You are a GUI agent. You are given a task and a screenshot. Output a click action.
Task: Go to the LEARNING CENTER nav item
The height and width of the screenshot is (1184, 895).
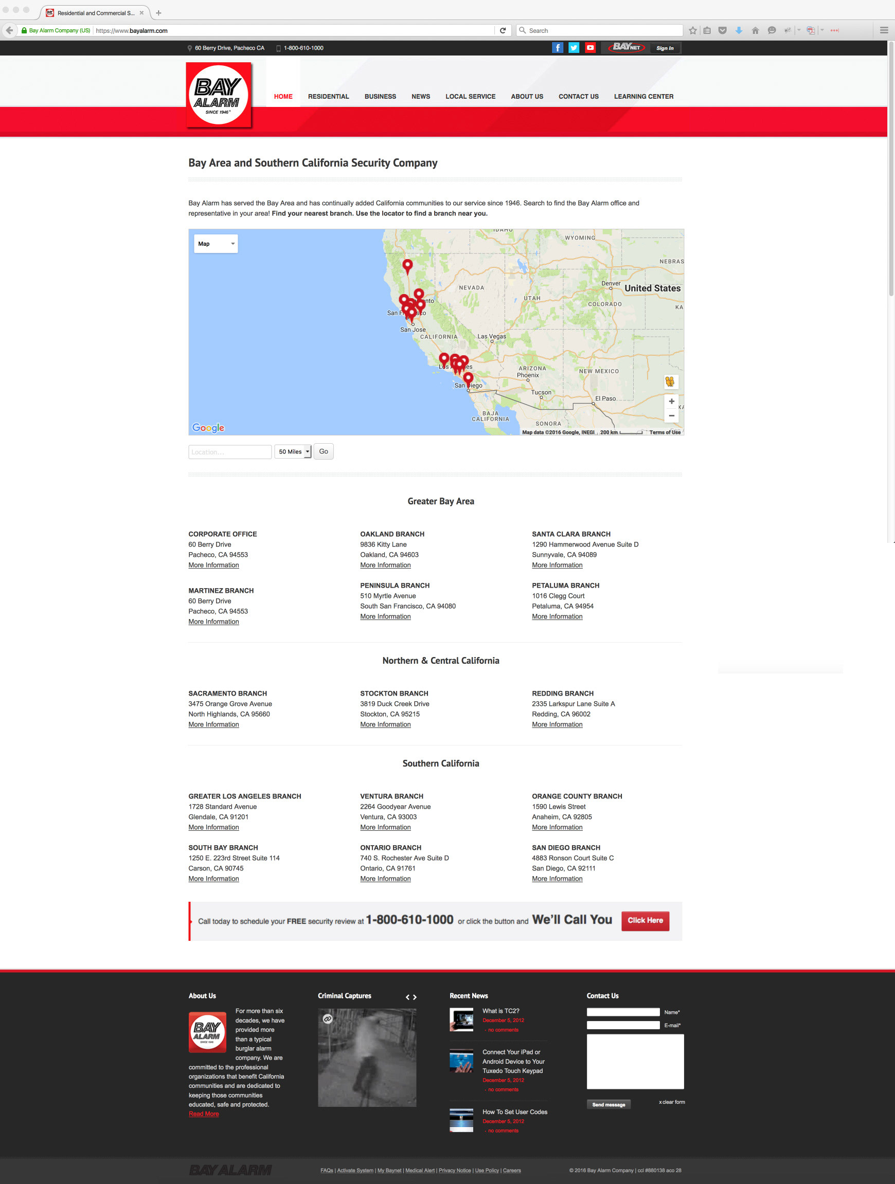click(643, 96)
